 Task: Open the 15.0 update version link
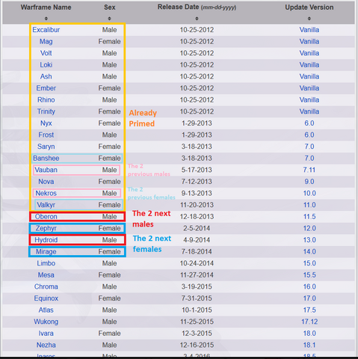click(309, 263)
